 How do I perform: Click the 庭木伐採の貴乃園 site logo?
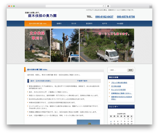point(41,15)
